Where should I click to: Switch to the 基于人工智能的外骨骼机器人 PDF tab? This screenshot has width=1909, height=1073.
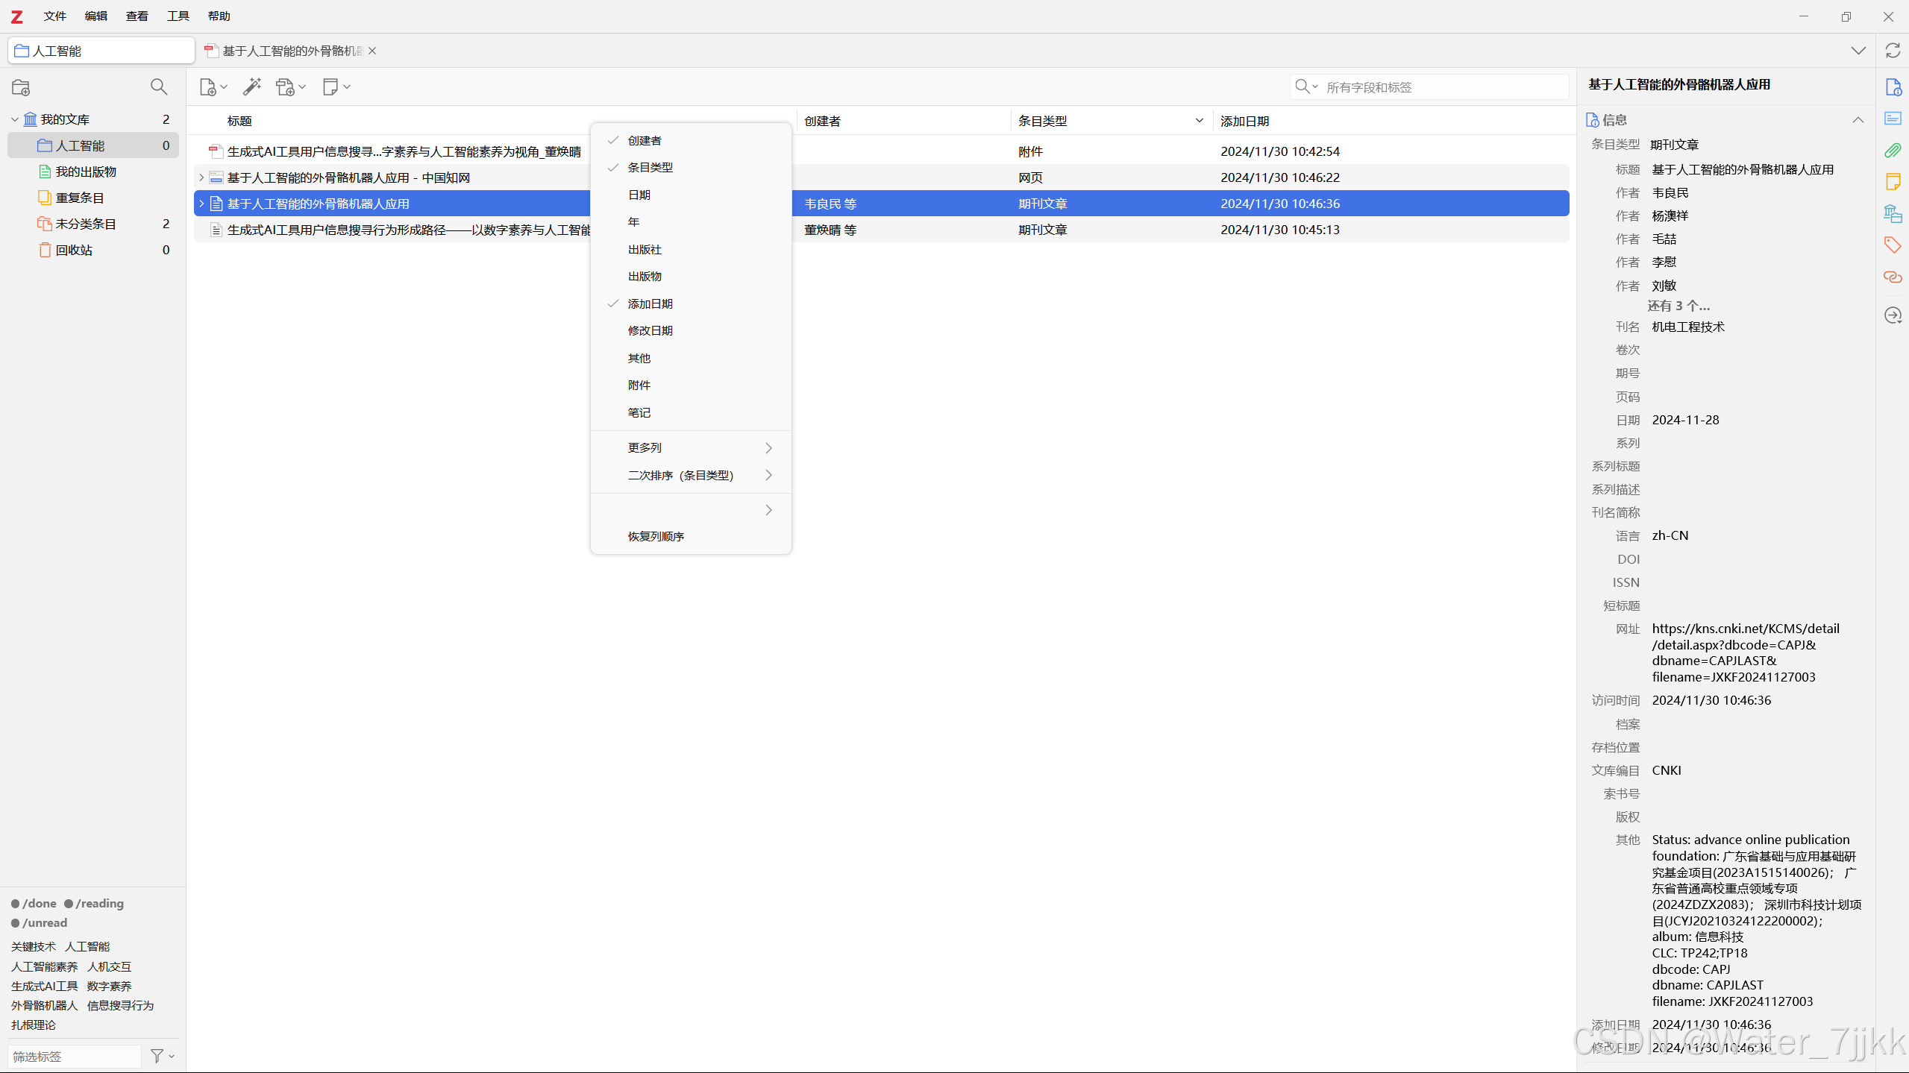(291, 51)
